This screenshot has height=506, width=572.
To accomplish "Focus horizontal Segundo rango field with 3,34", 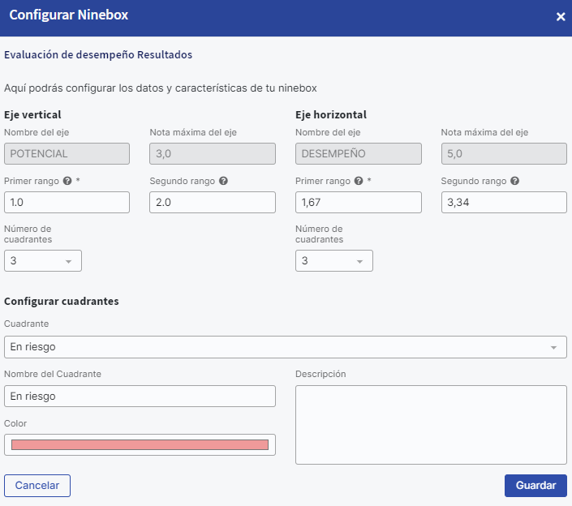I will coord(503,202).
